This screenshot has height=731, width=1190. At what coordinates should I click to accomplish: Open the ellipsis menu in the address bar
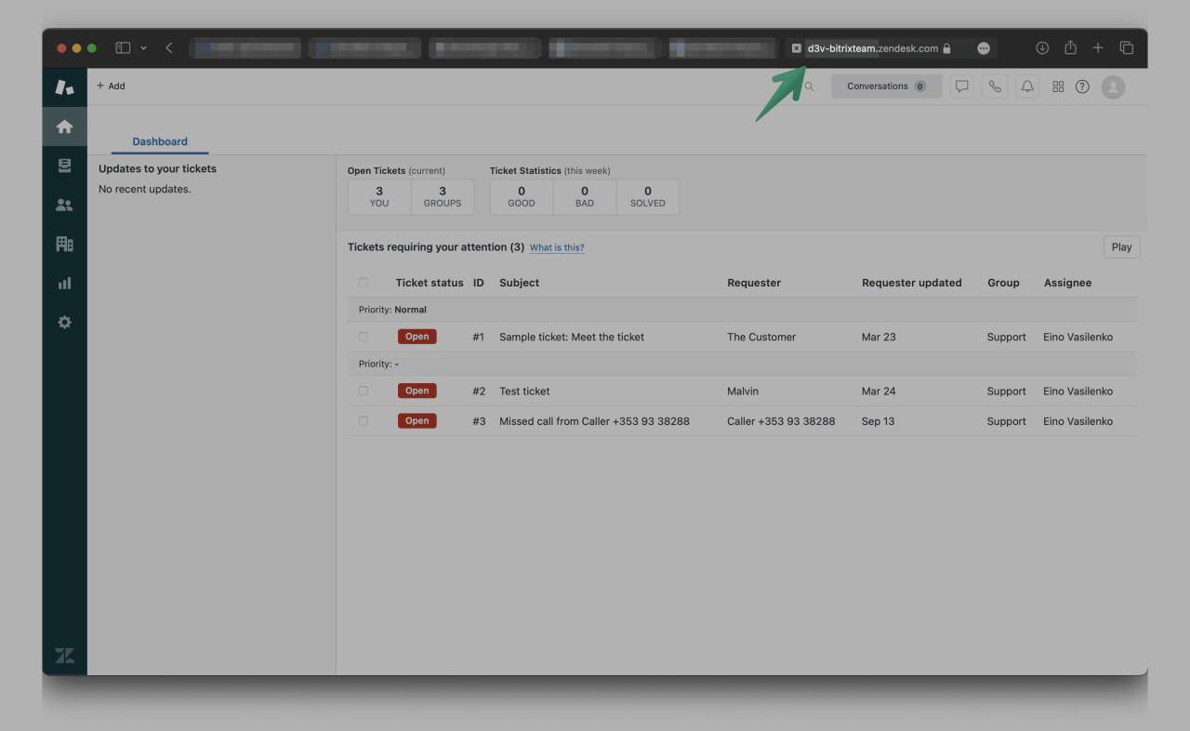tap(983, 47)
